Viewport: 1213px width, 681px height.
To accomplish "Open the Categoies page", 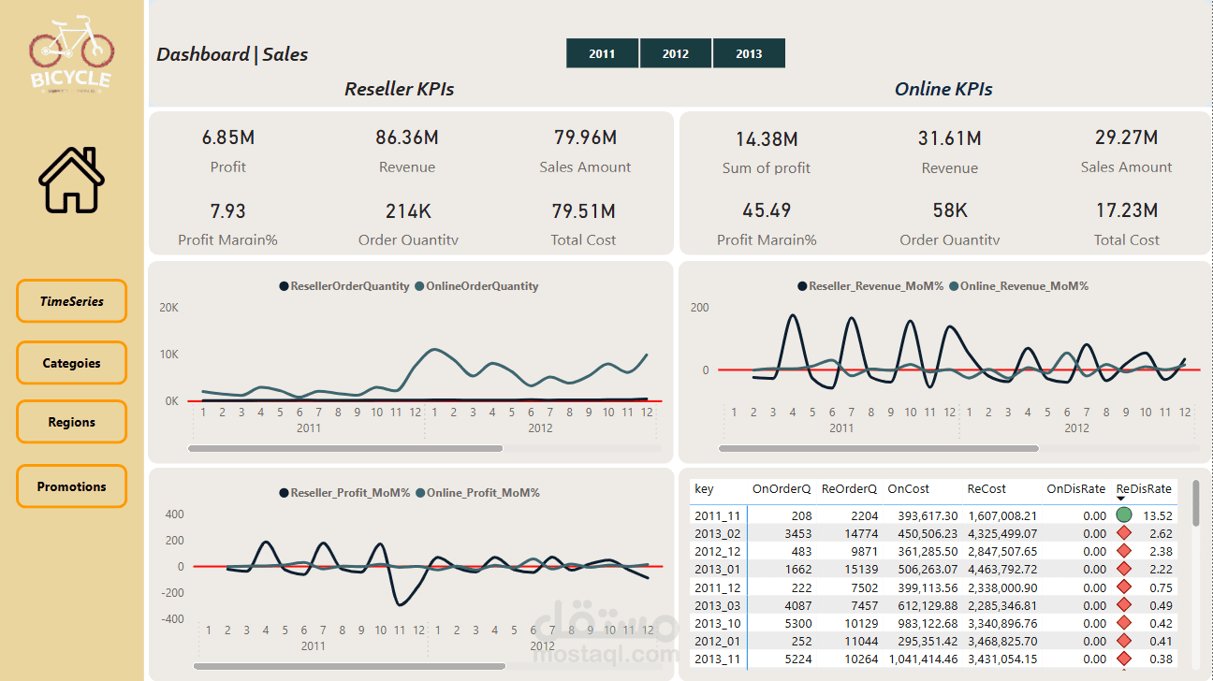I will (71, 362).
